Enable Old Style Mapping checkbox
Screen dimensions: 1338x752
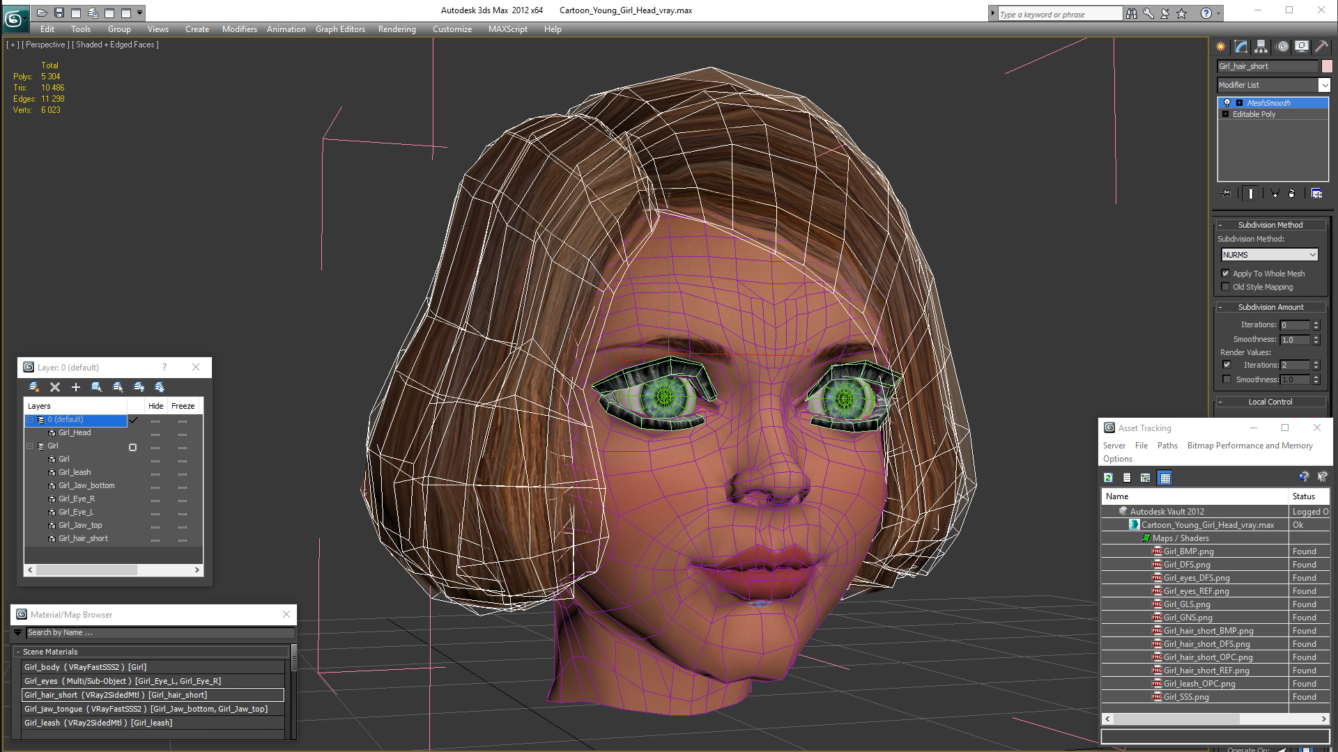click(1226, 287)
